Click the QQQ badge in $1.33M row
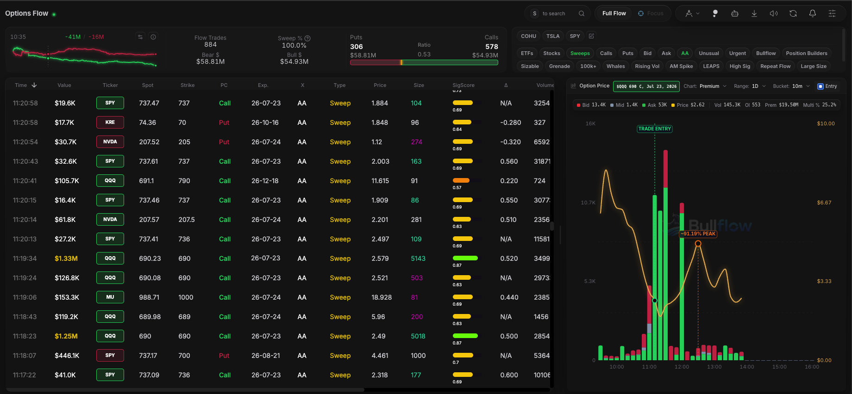 (110, 259)
